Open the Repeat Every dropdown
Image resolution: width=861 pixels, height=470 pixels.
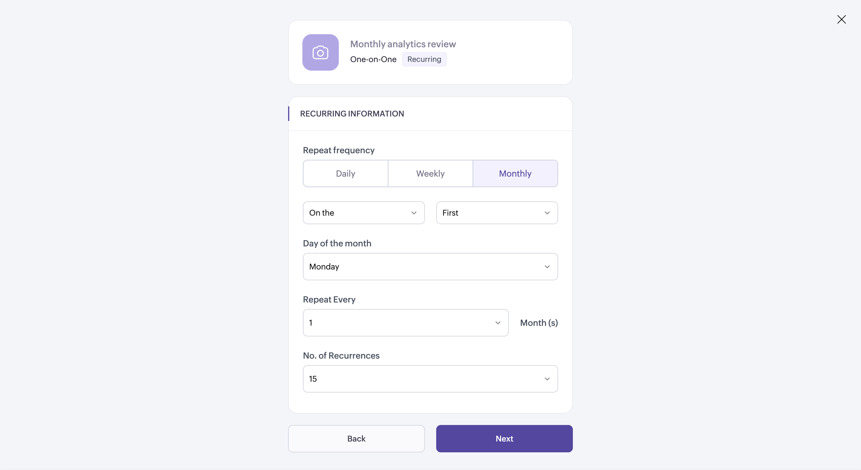coord(405,322)
